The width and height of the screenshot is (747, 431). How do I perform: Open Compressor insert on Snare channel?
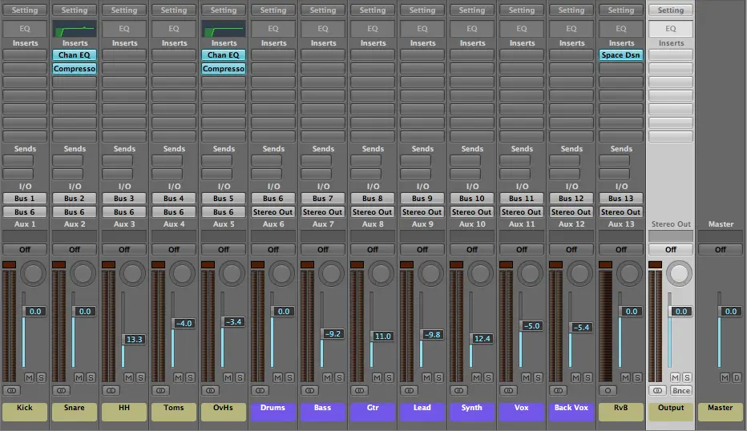coord(75,69)
